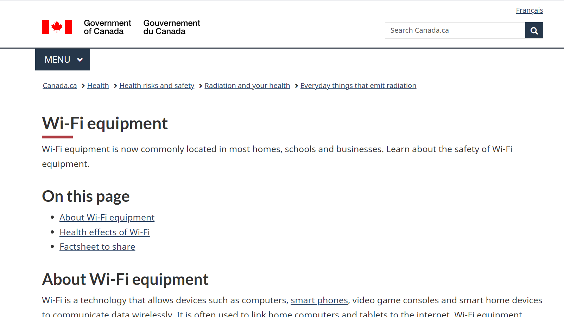Jump to Health effects of Wi-Fi
Viewport: 564px width, 317px height.
(104, 232)
